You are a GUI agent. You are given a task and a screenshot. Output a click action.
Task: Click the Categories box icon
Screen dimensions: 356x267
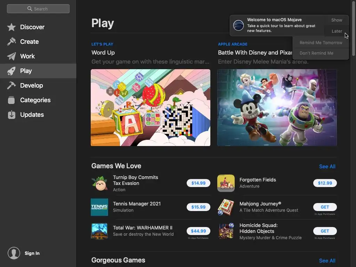click(x=11, y=100)
